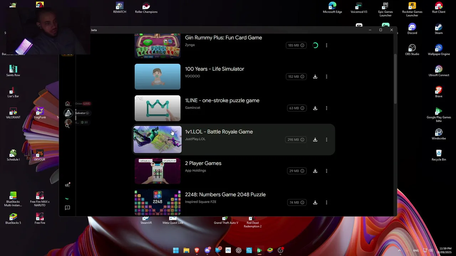The height and width of the screenshot is (256, 456).
Task: Open the Gin Rummy Plus game thumbnail
Action: tap(157, 46)
